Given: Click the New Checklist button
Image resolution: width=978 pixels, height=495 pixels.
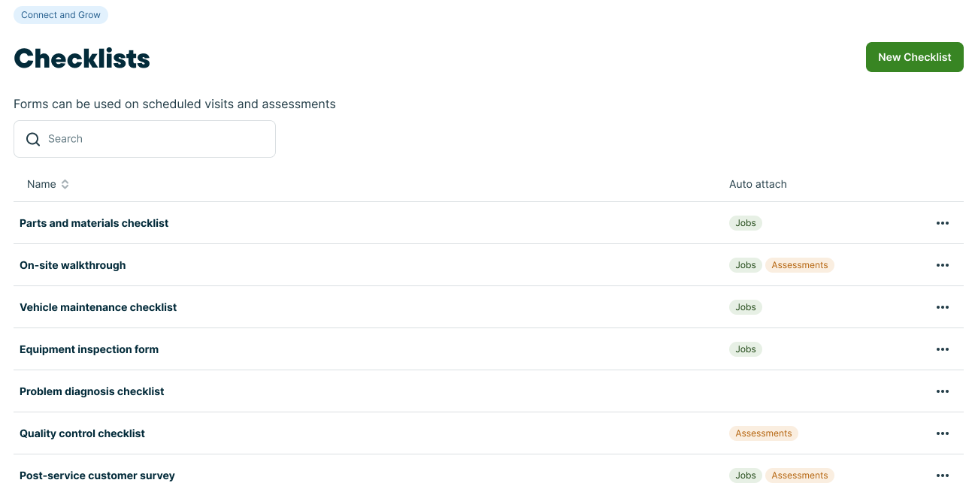Looking at the screenshot, I should (914, 57).
